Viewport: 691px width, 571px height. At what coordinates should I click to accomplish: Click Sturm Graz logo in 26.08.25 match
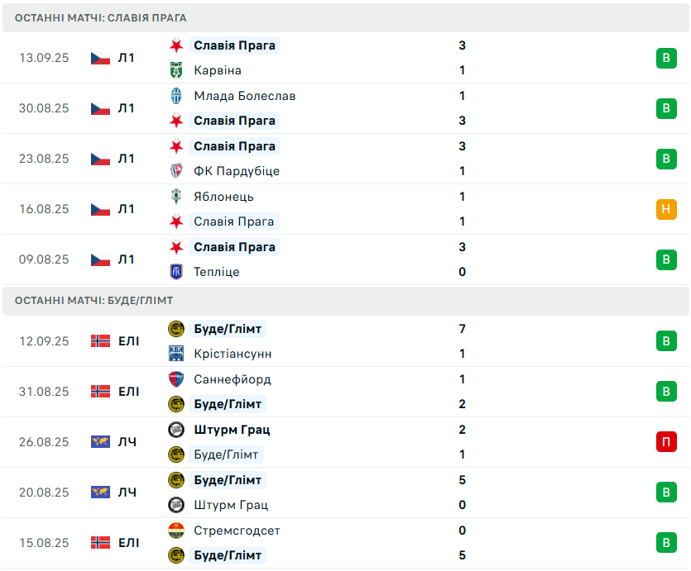pos(175,430)
